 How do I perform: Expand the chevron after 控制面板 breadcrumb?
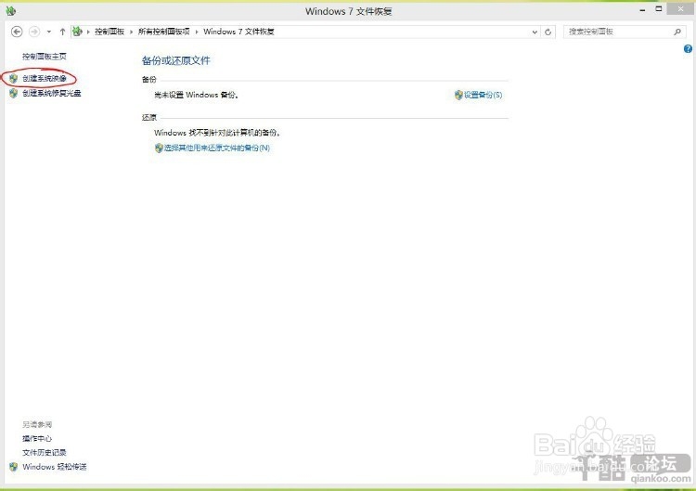(131, 32)
